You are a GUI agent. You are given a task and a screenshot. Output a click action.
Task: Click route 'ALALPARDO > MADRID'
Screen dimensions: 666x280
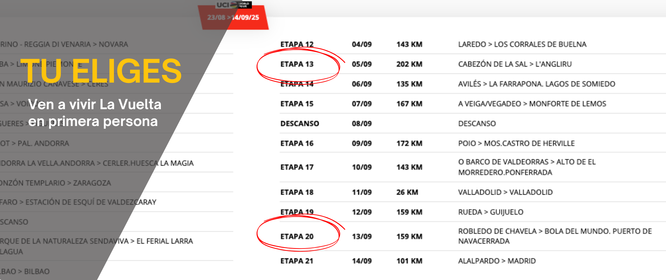point(497,261)
